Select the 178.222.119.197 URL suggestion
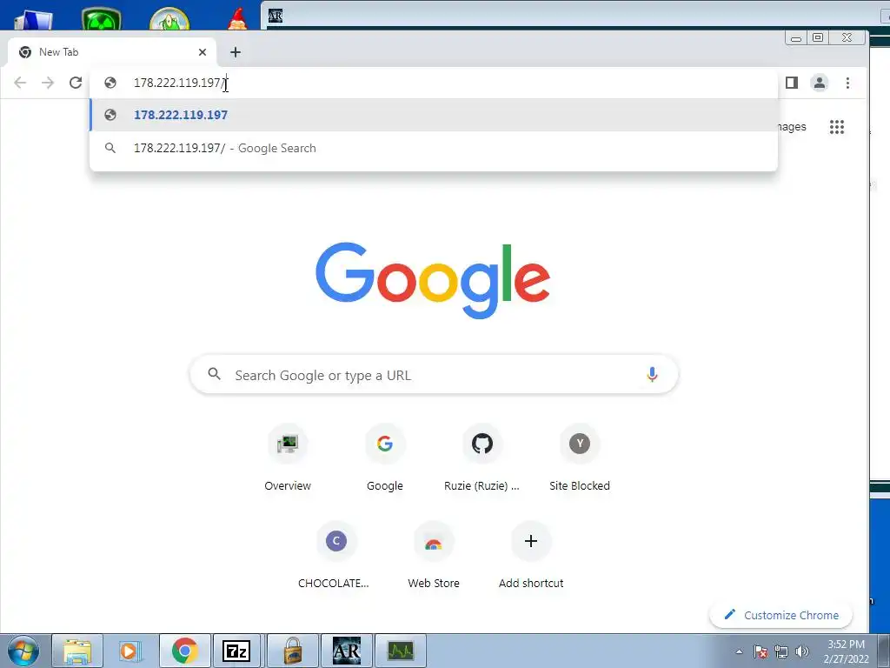Image resolution: width=890 pixels, height=668 pixels. pyautogui.click(x=434, y=115)
